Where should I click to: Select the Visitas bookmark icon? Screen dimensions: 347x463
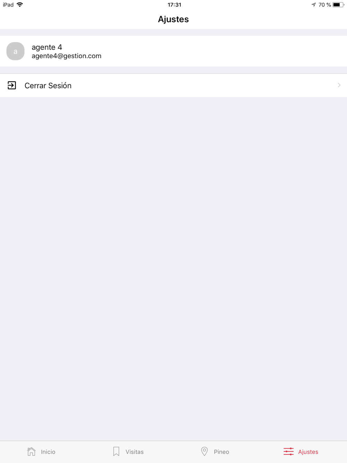(116, 452)
